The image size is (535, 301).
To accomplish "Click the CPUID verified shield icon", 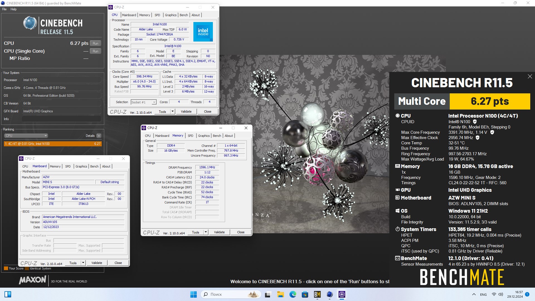I will tap(475, 122).
